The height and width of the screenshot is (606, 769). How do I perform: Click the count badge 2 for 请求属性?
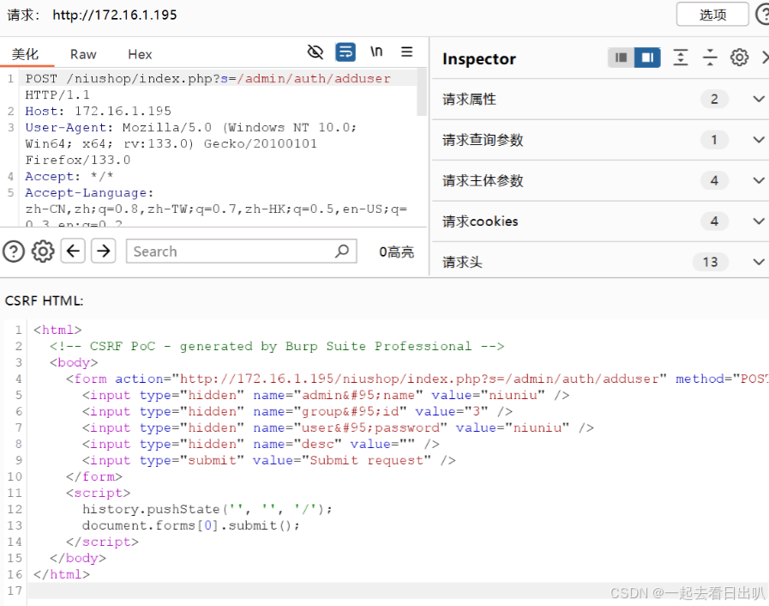coord(714,100)
